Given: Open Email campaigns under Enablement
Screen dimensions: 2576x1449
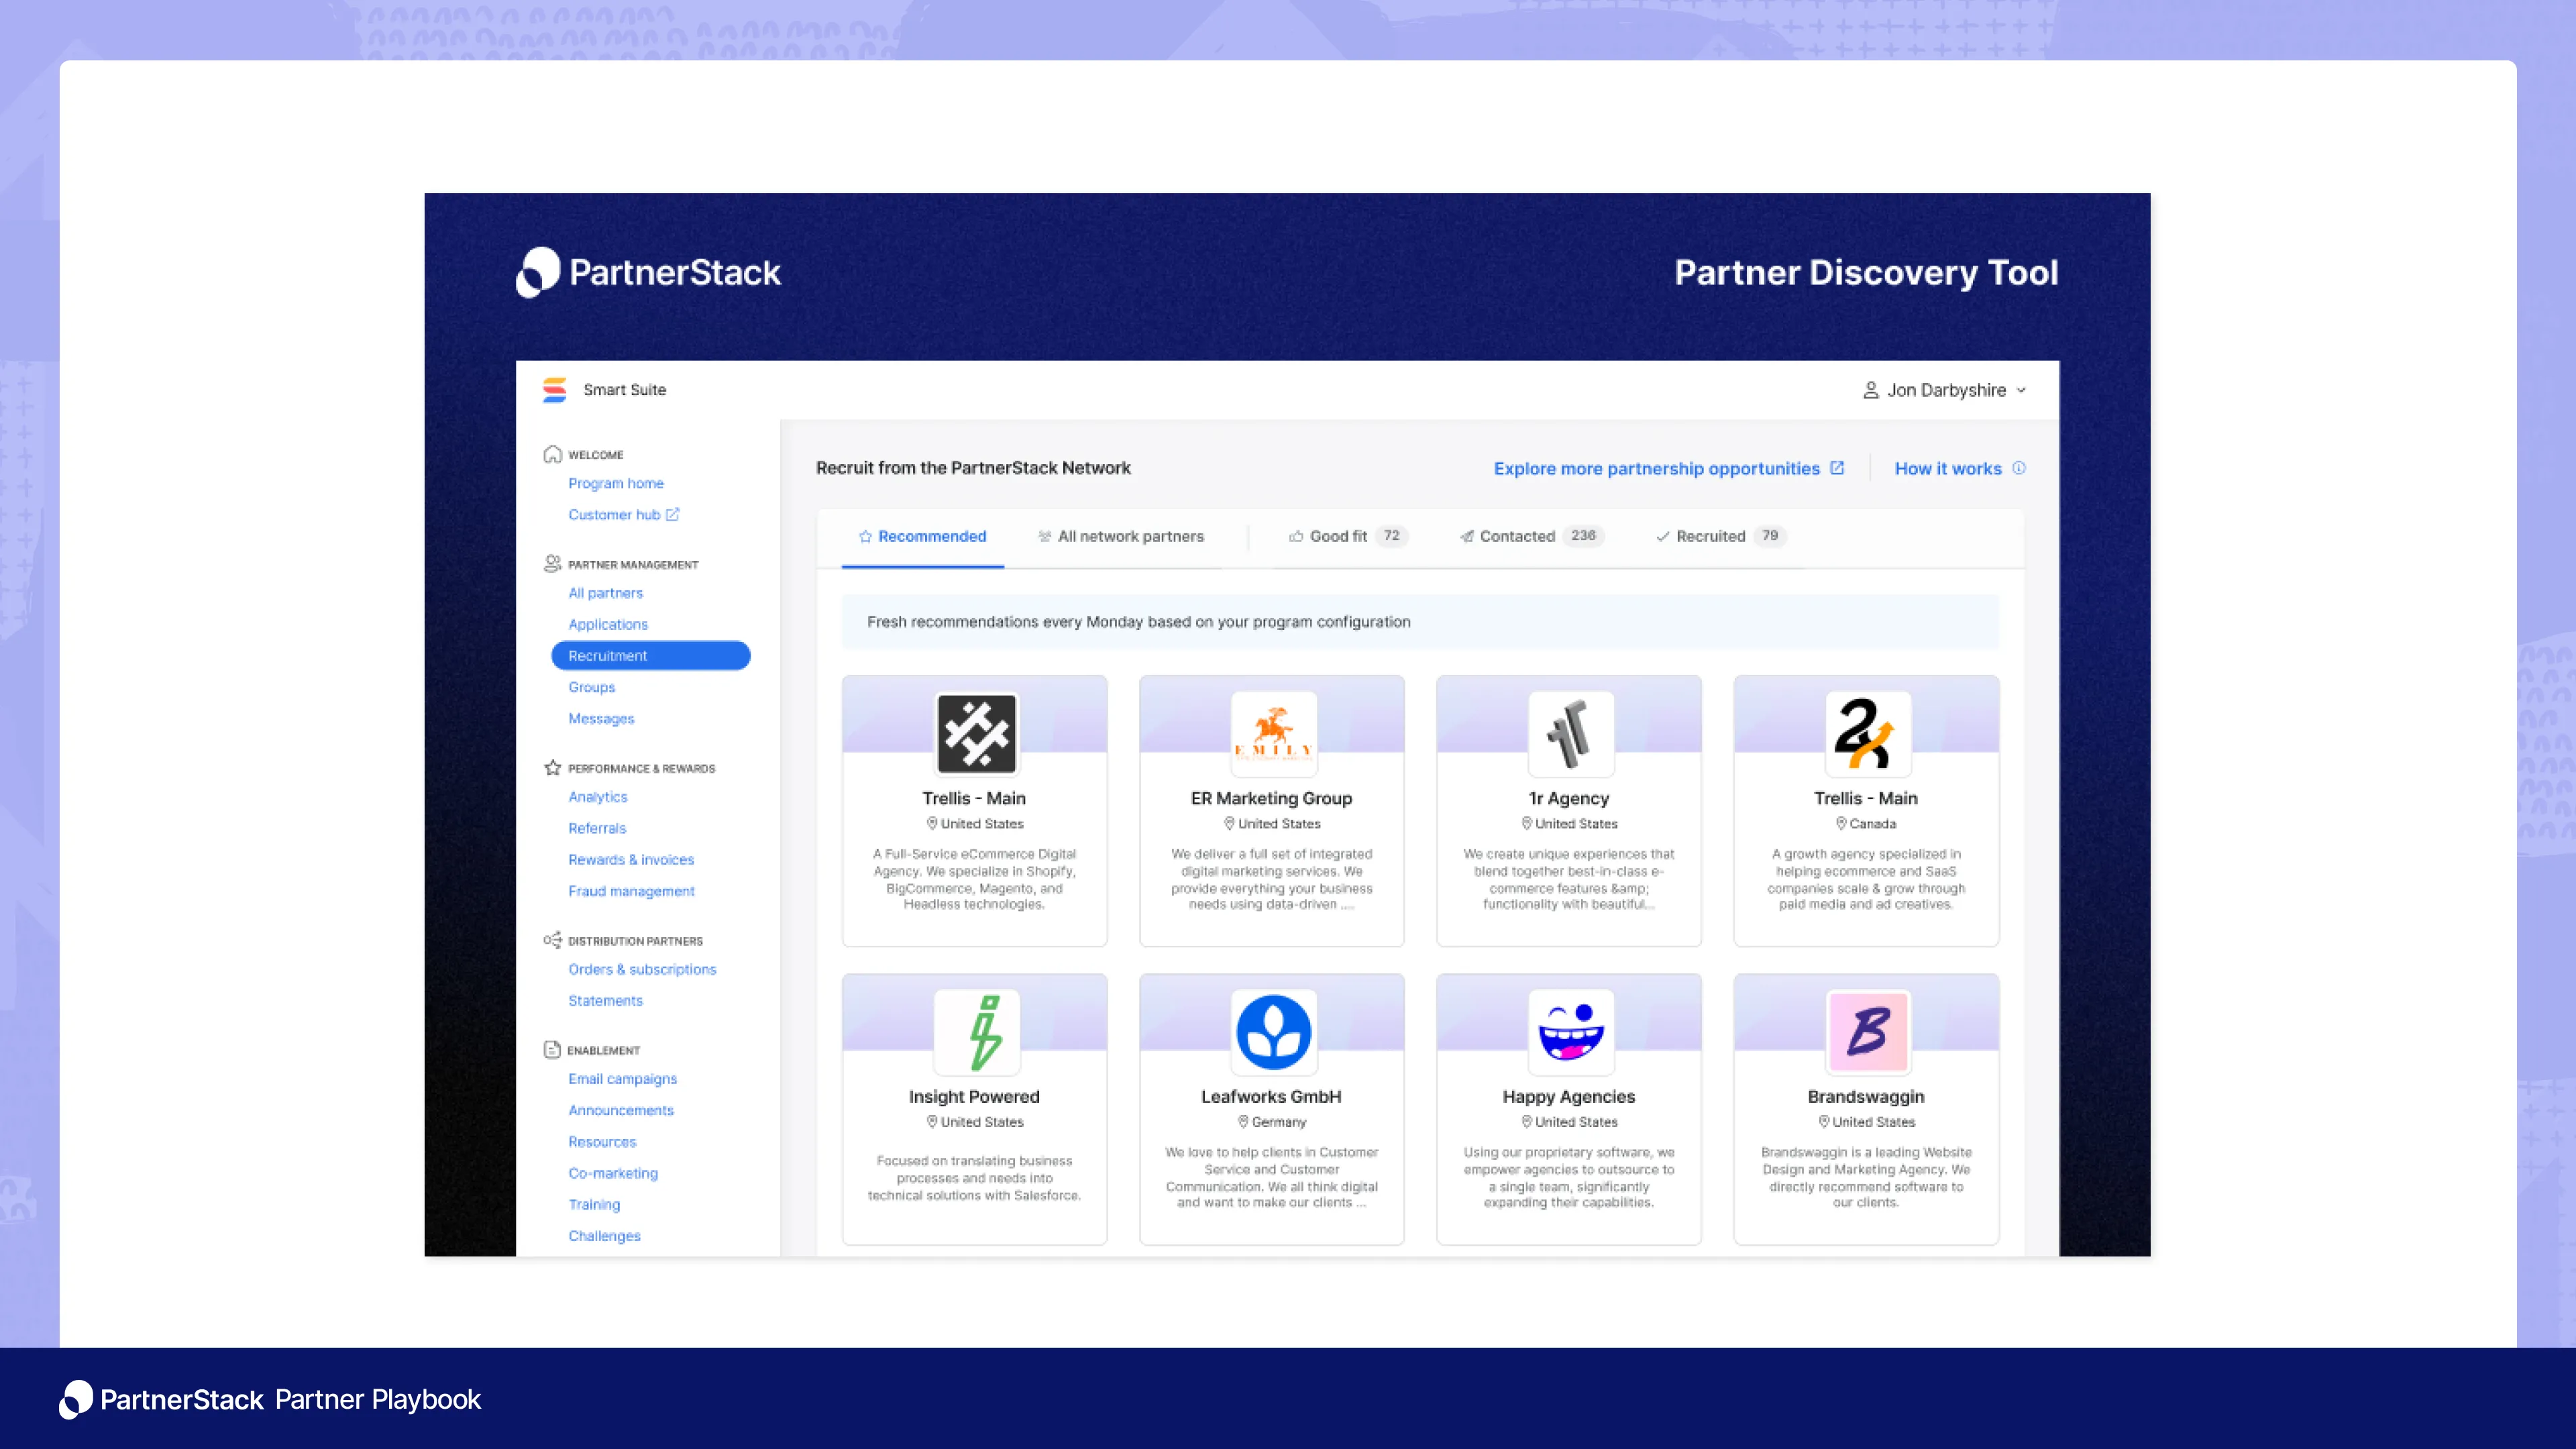Looking at the screenshot, I should pyautogui.click(x=622, y=1078).
